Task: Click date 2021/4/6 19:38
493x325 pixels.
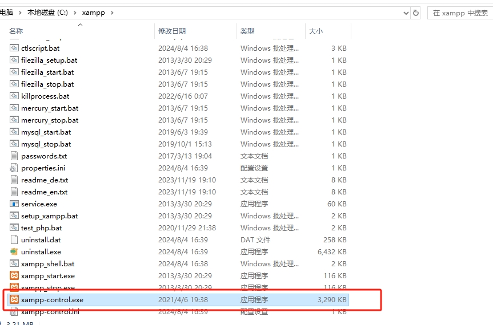Action: (183, 299)
